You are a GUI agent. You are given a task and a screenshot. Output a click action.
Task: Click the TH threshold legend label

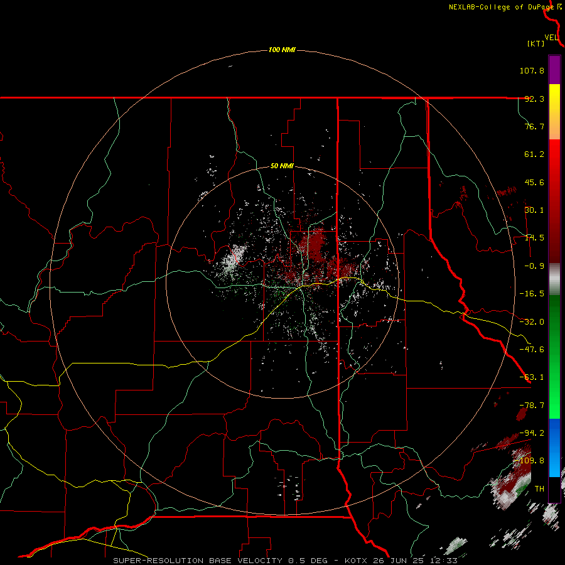click(x=539, y=489)
